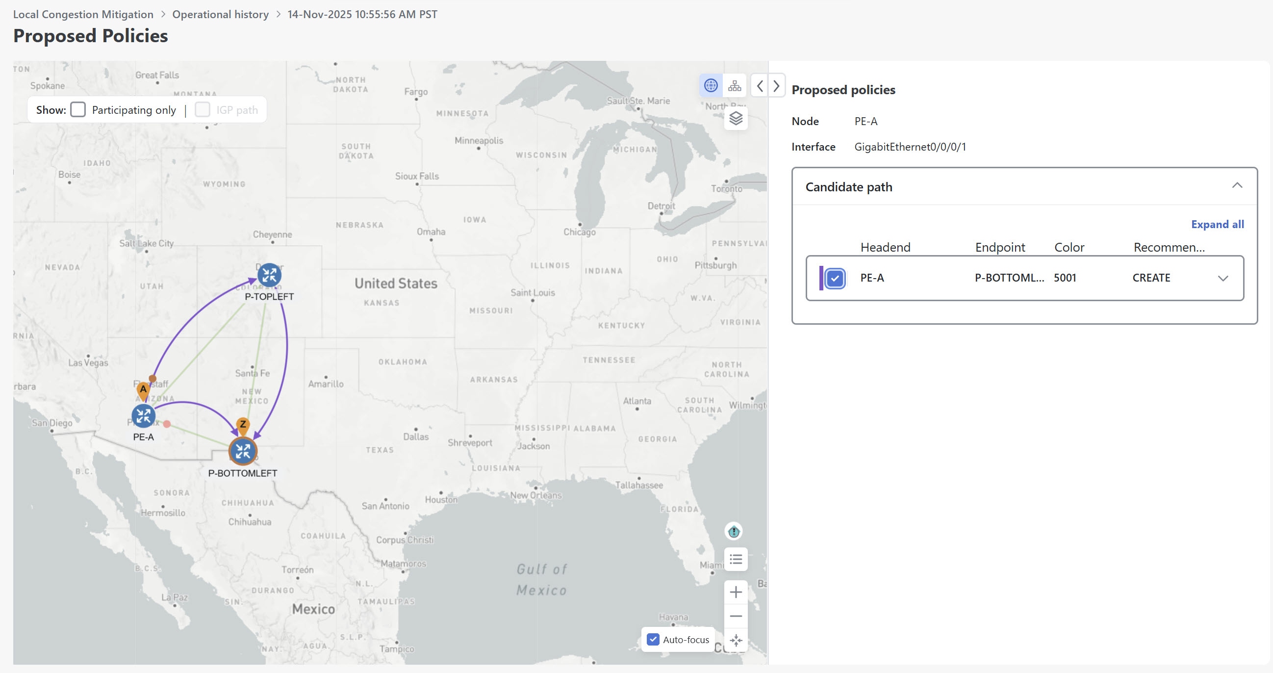Collapse the side panel using the right arrow

click(x=776, y=86)
